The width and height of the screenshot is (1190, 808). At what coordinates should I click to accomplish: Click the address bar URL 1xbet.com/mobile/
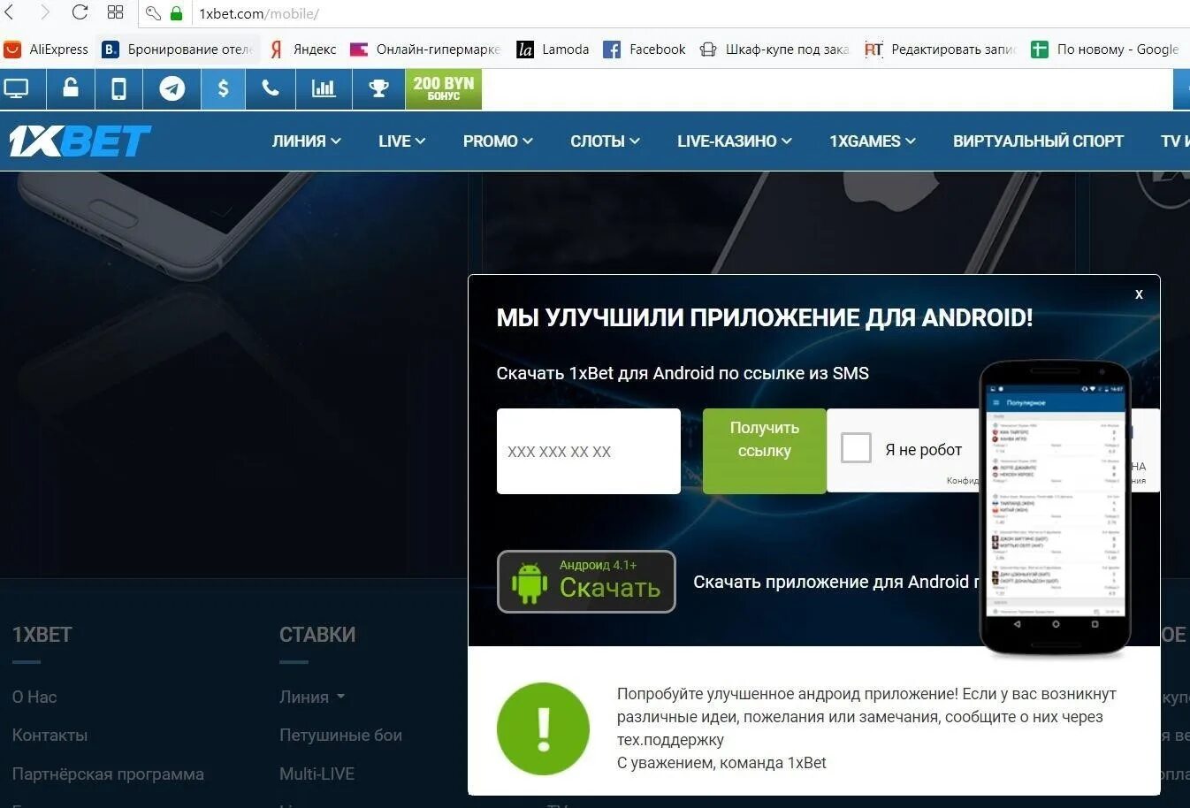tap(259, 14)
